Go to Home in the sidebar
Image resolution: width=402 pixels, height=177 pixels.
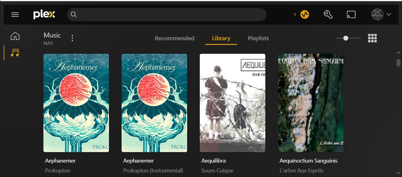pyautogui.click(x=15, y=36)
